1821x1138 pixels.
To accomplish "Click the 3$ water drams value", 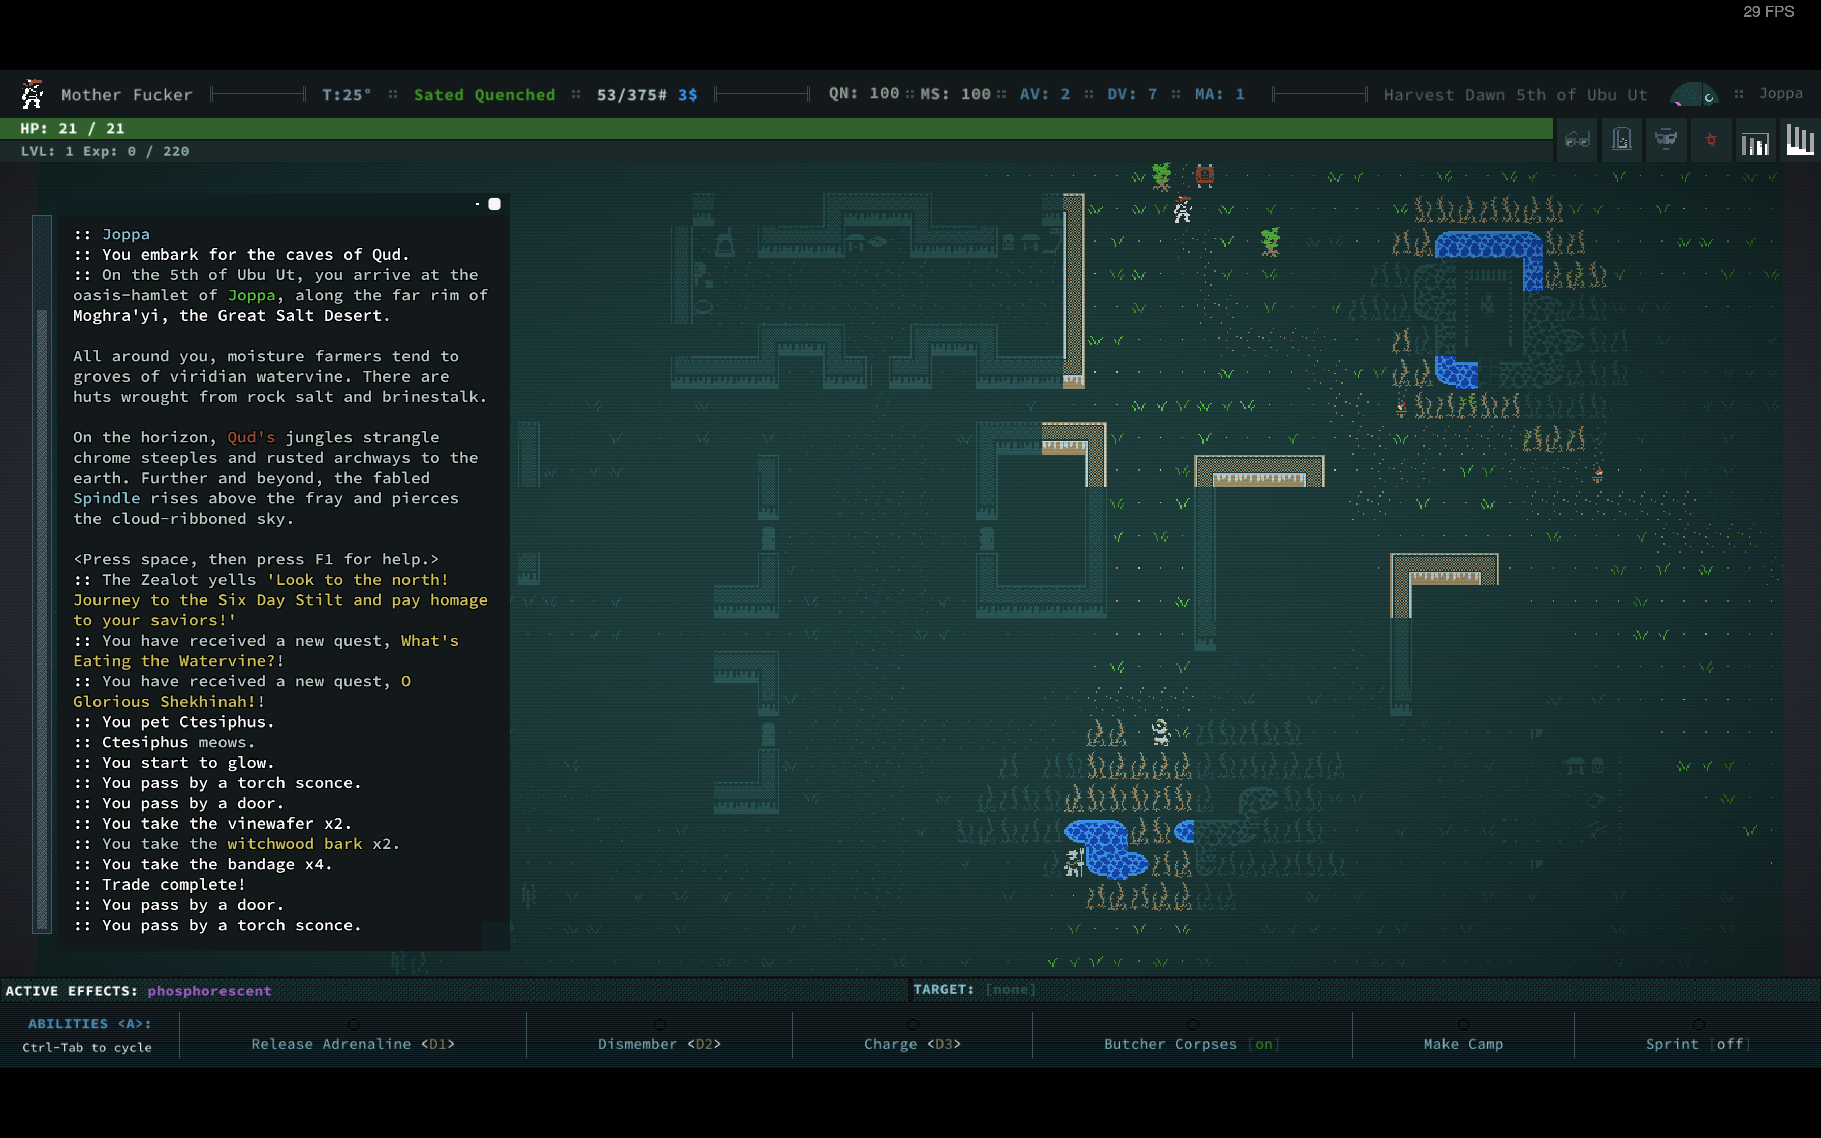I will pos(688,95).
